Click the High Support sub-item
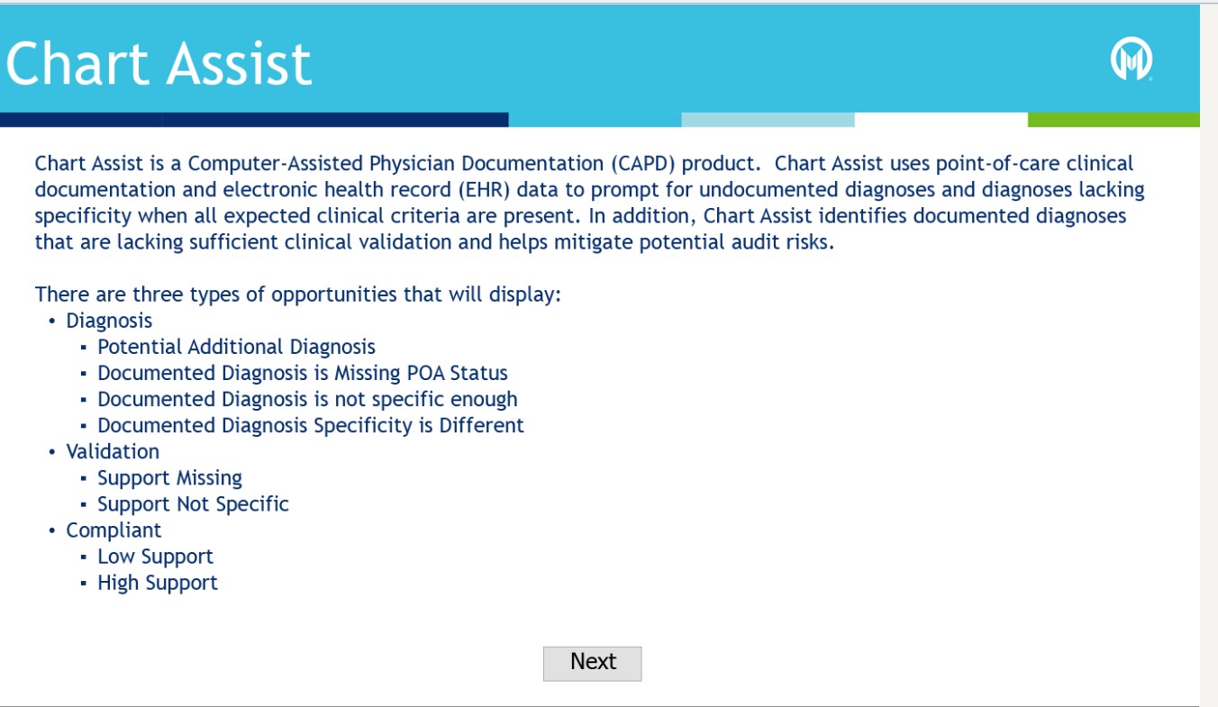Image resolution: width=1218 pixels, height=707 pixels. tap(158, 583)
